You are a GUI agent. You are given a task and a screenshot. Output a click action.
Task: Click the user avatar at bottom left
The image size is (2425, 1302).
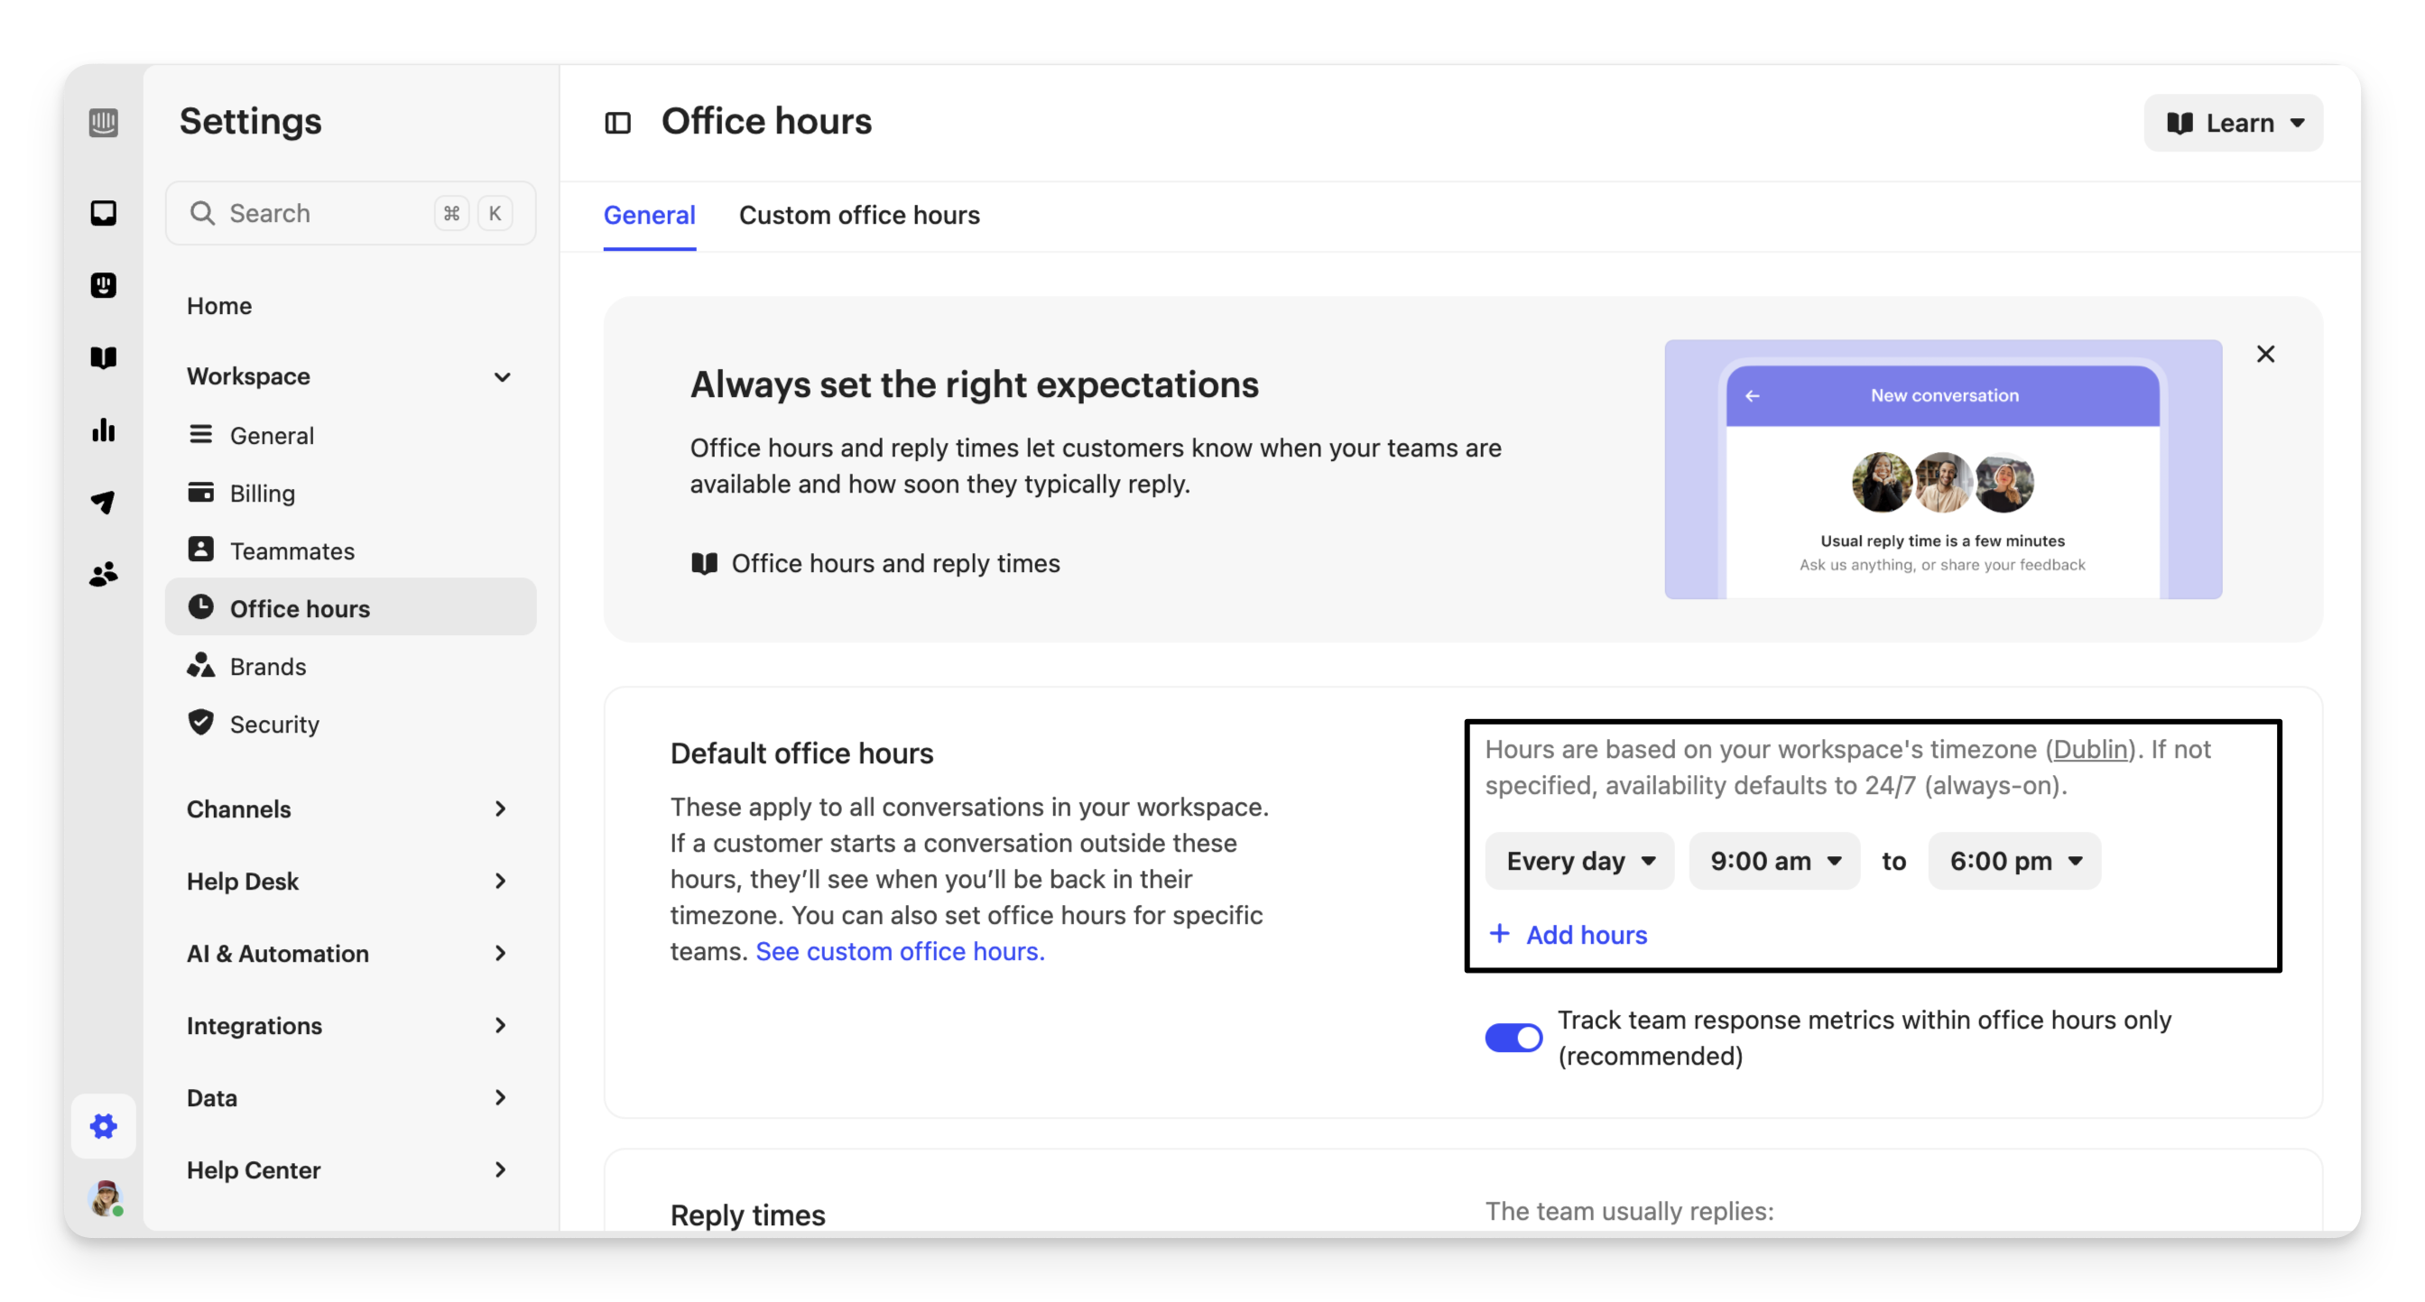pyautogui.click(x=106, y=1197)
